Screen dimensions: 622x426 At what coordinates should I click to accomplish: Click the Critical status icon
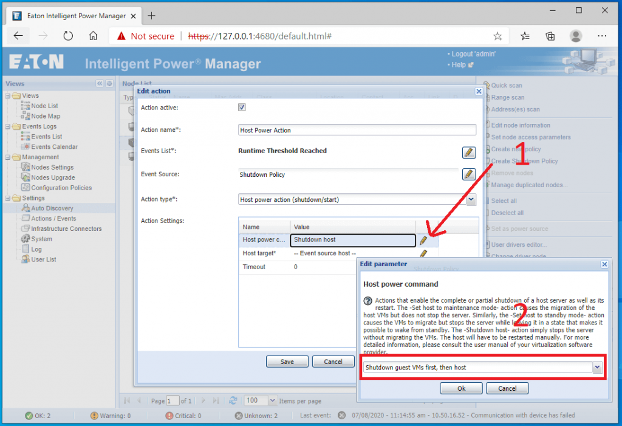coord(169,416)
